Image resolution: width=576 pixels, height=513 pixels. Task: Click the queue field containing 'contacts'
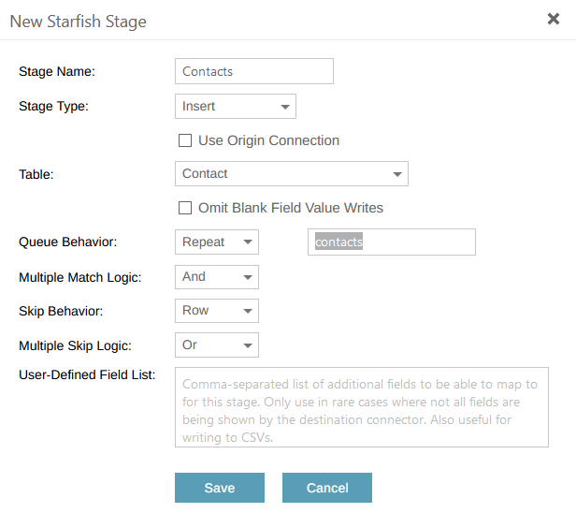click(391, 242)
